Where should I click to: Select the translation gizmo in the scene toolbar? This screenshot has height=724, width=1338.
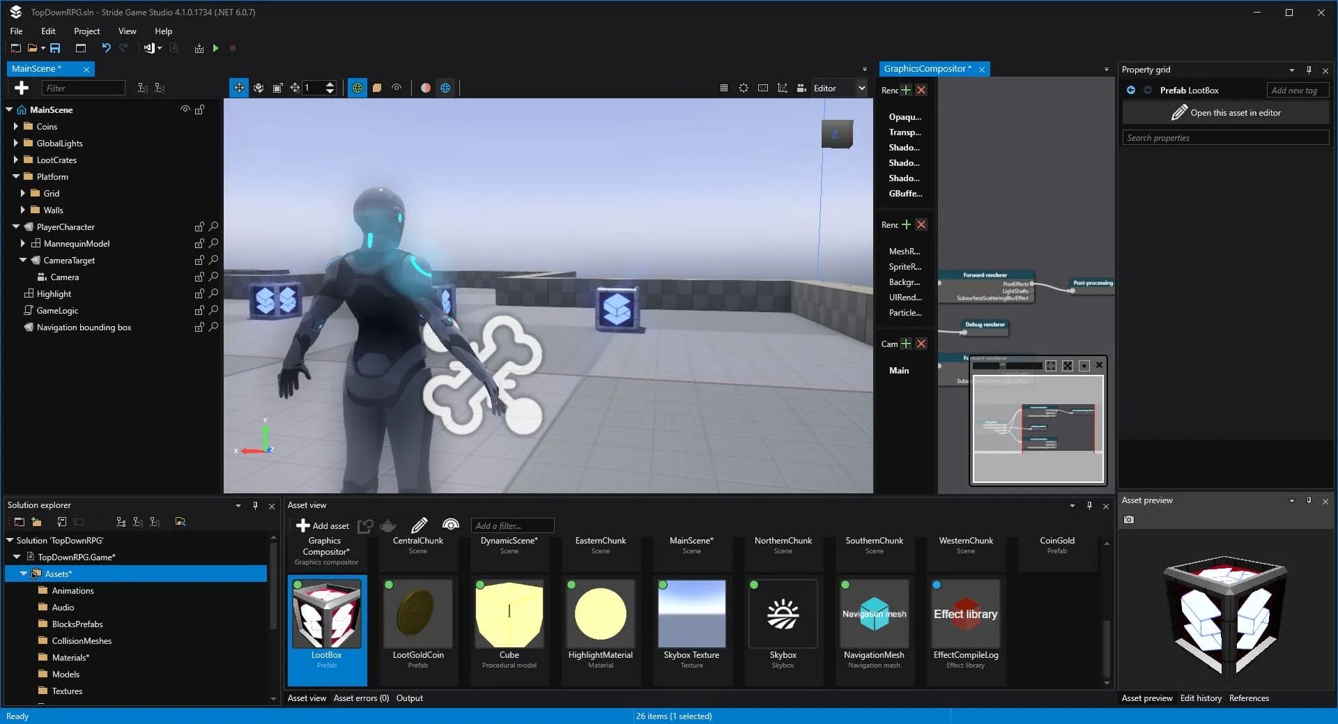[x=240, y=88]
